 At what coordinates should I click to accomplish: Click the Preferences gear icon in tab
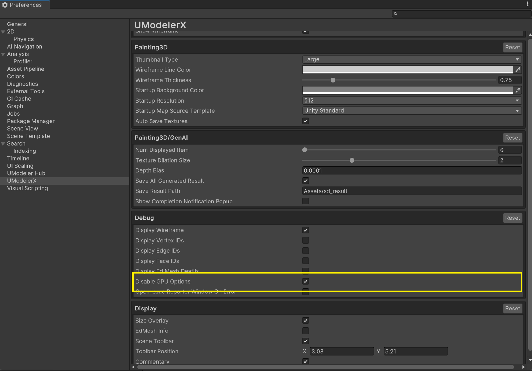click(x=5, y=5)
